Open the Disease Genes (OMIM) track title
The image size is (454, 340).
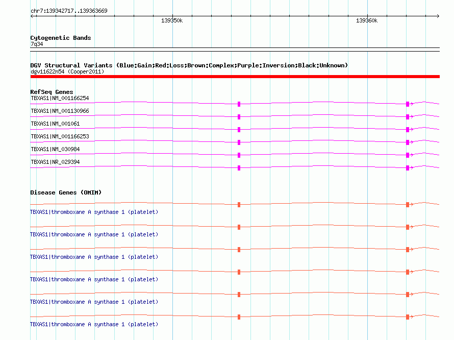66,192
